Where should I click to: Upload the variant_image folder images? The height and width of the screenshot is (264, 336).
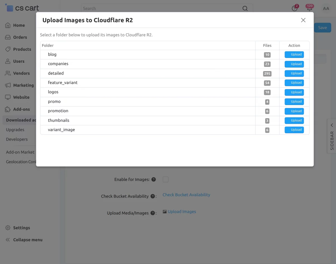coord(294,130)
